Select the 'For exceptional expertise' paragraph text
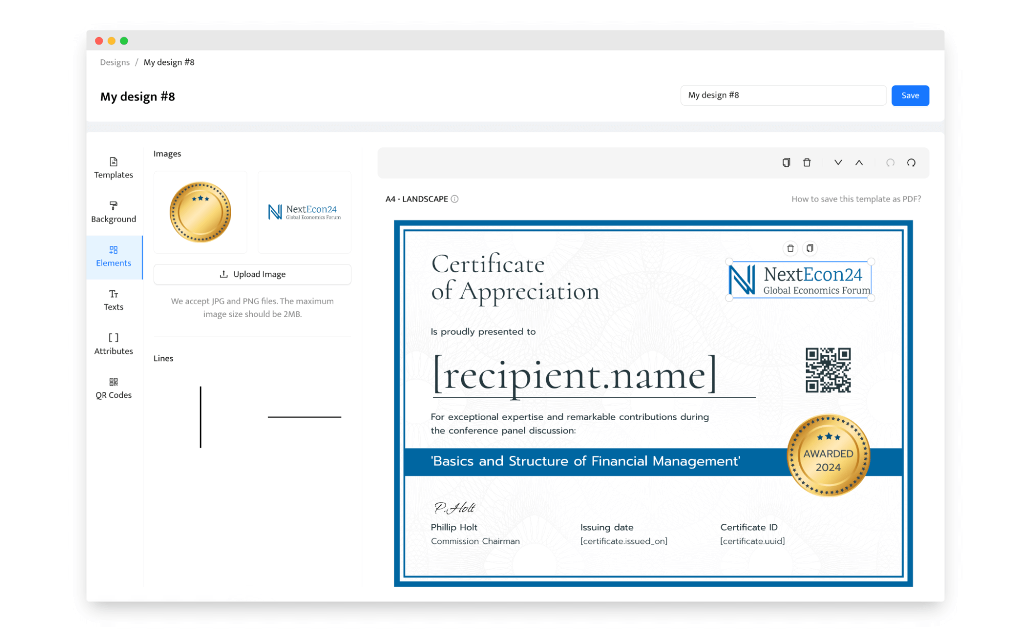 (570, 424)
